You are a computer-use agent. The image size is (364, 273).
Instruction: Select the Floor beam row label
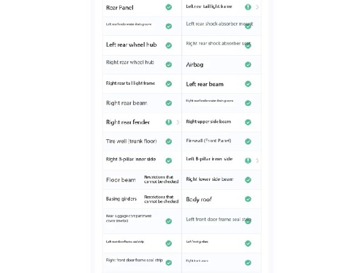point(121,180)
